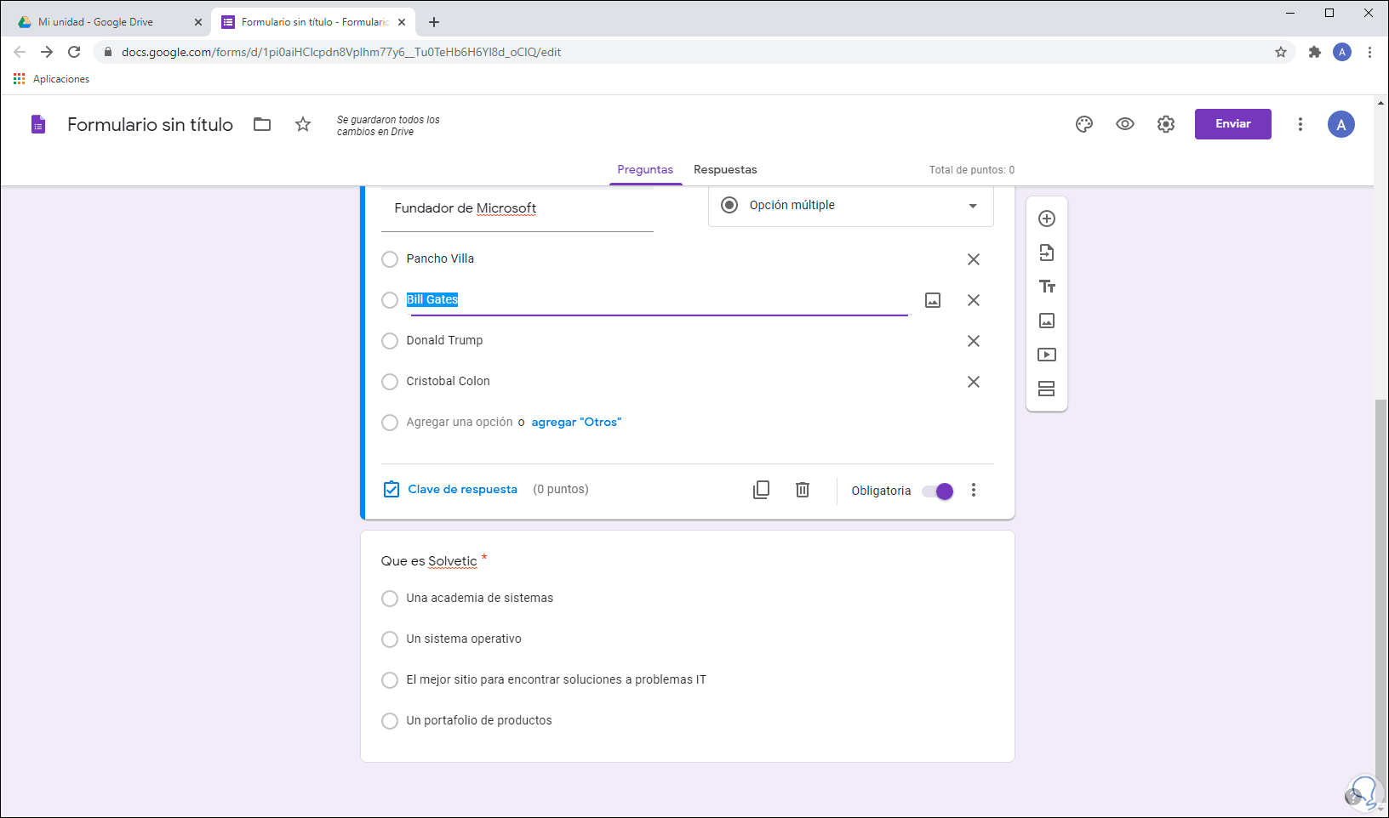Viewport: 1389px width, 818px height.
Task: Open Clave de respuesta answer key
Action: (451, 490)
